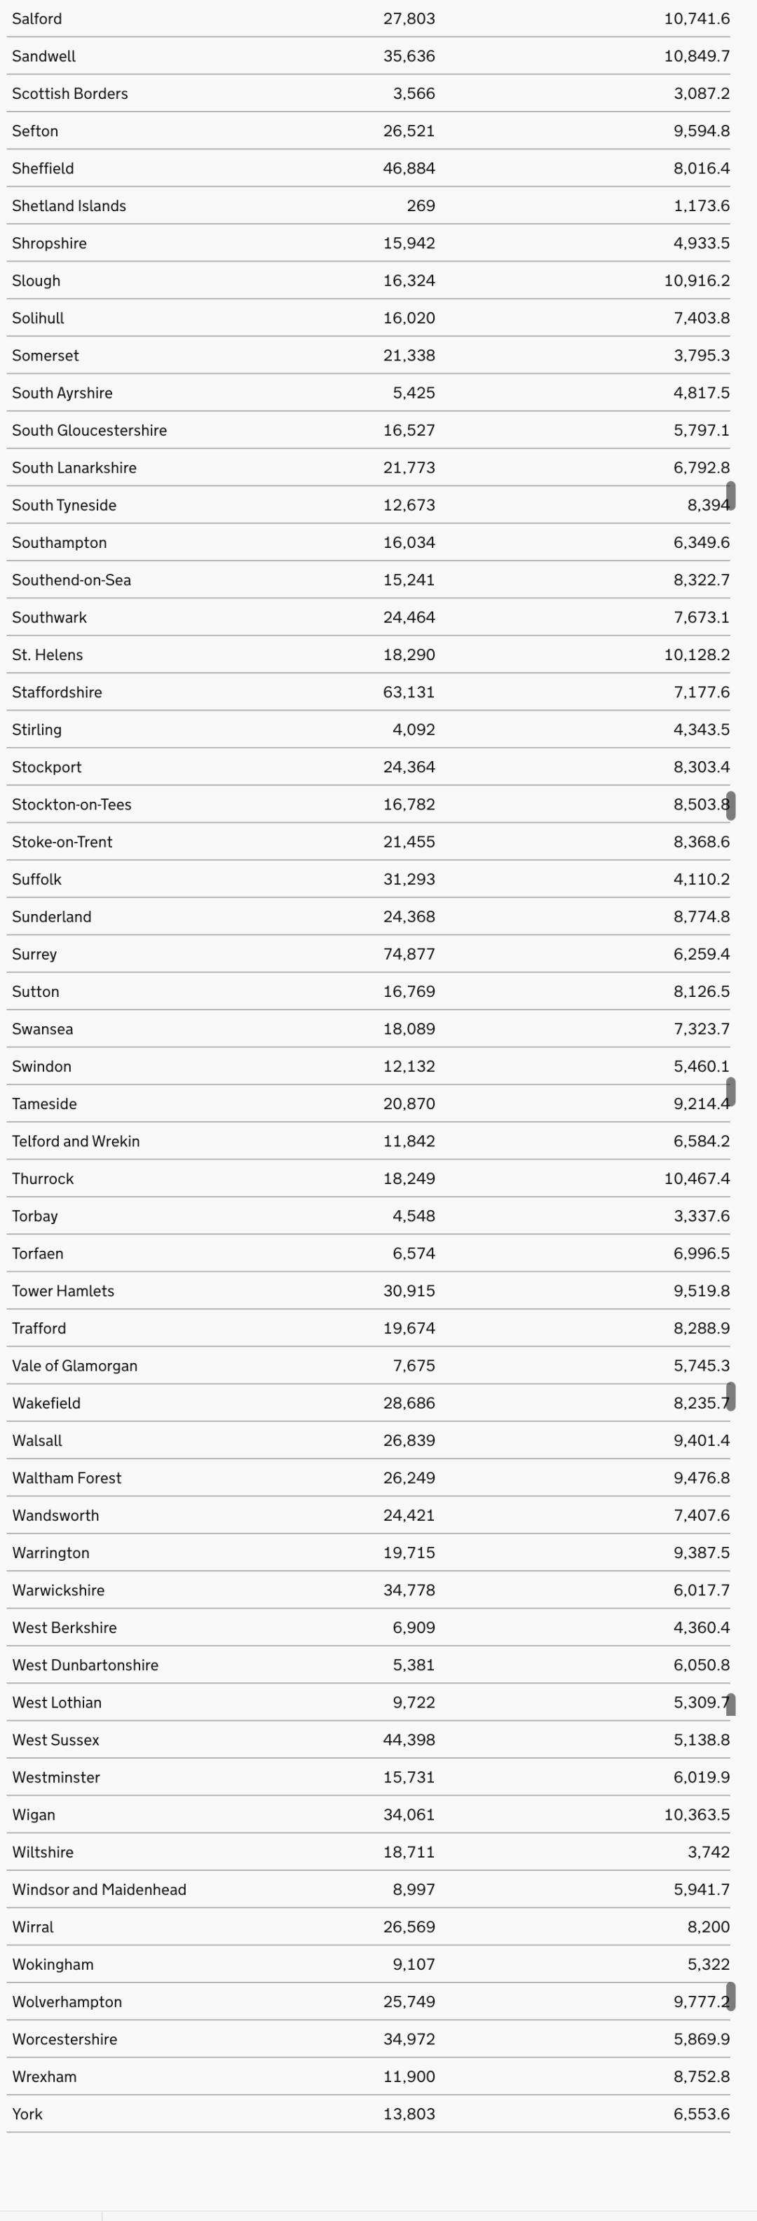Click the Salford row name
Image resolution: width=757 pixels, height=2221 pixels.
pyautogui.click(x=37, y=19)
